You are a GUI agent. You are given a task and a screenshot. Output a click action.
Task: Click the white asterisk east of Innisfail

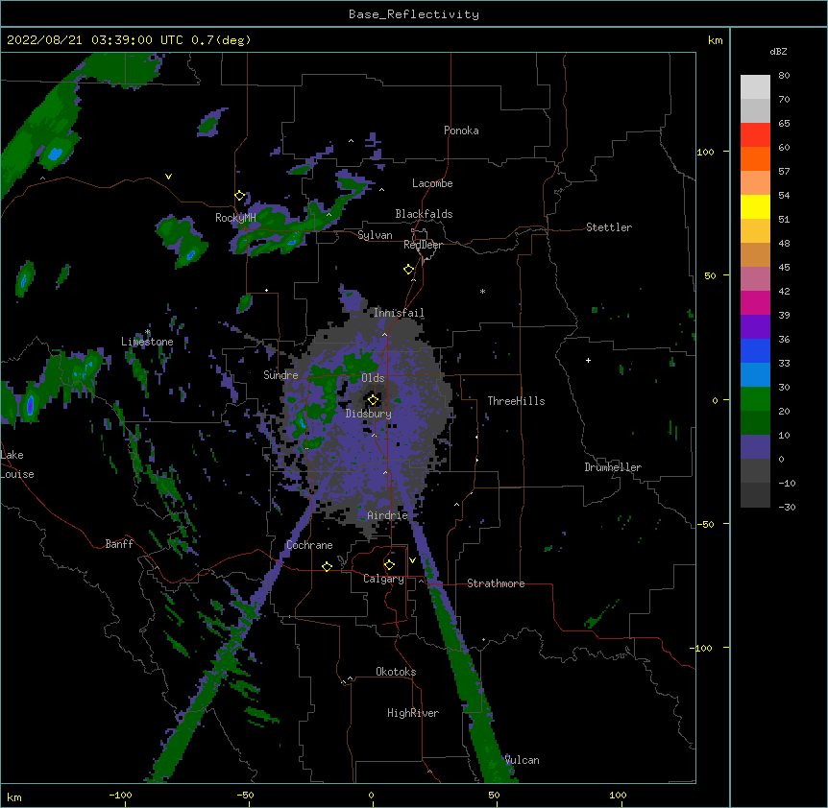pos(482,292)
